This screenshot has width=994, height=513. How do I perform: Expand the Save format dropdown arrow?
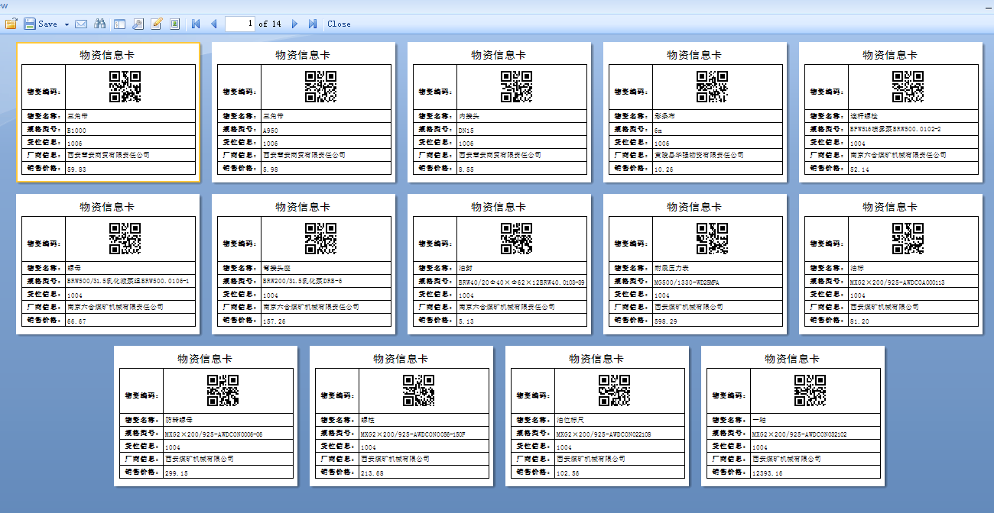pos(67,24)
